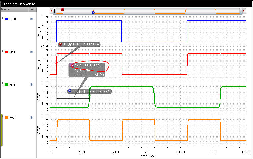This screenshot has height=159, width=253.
Task: Expand the /in2 tree node
Action: click(3, 84)
